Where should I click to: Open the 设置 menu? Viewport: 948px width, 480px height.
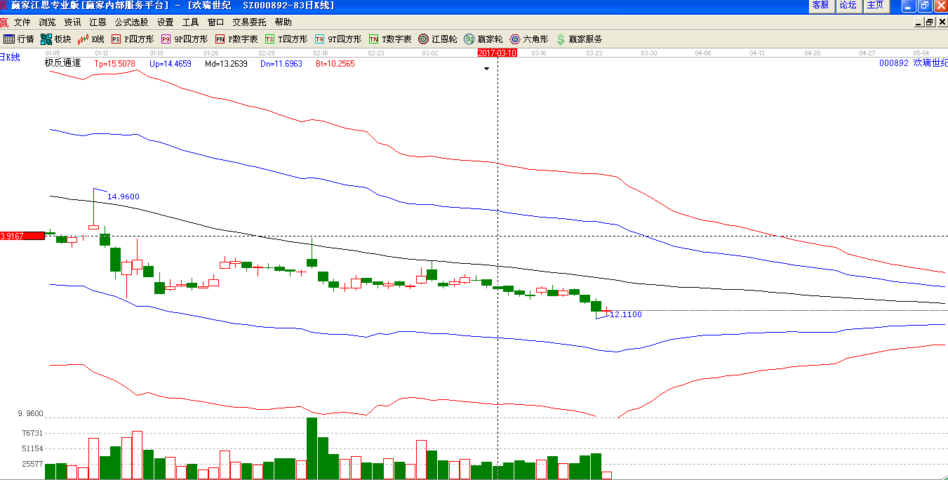tap(166, 22)
